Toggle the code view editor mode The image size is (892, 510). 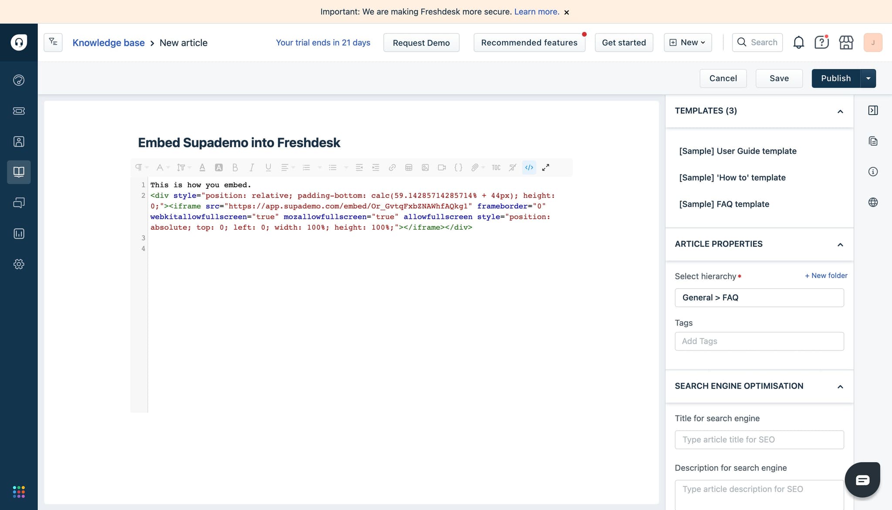528,167
